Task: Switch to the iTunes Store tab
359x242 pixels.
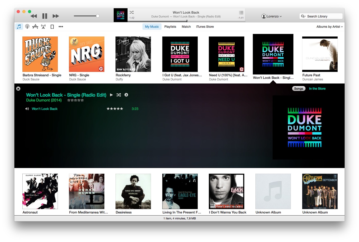Action: point(205,27)
